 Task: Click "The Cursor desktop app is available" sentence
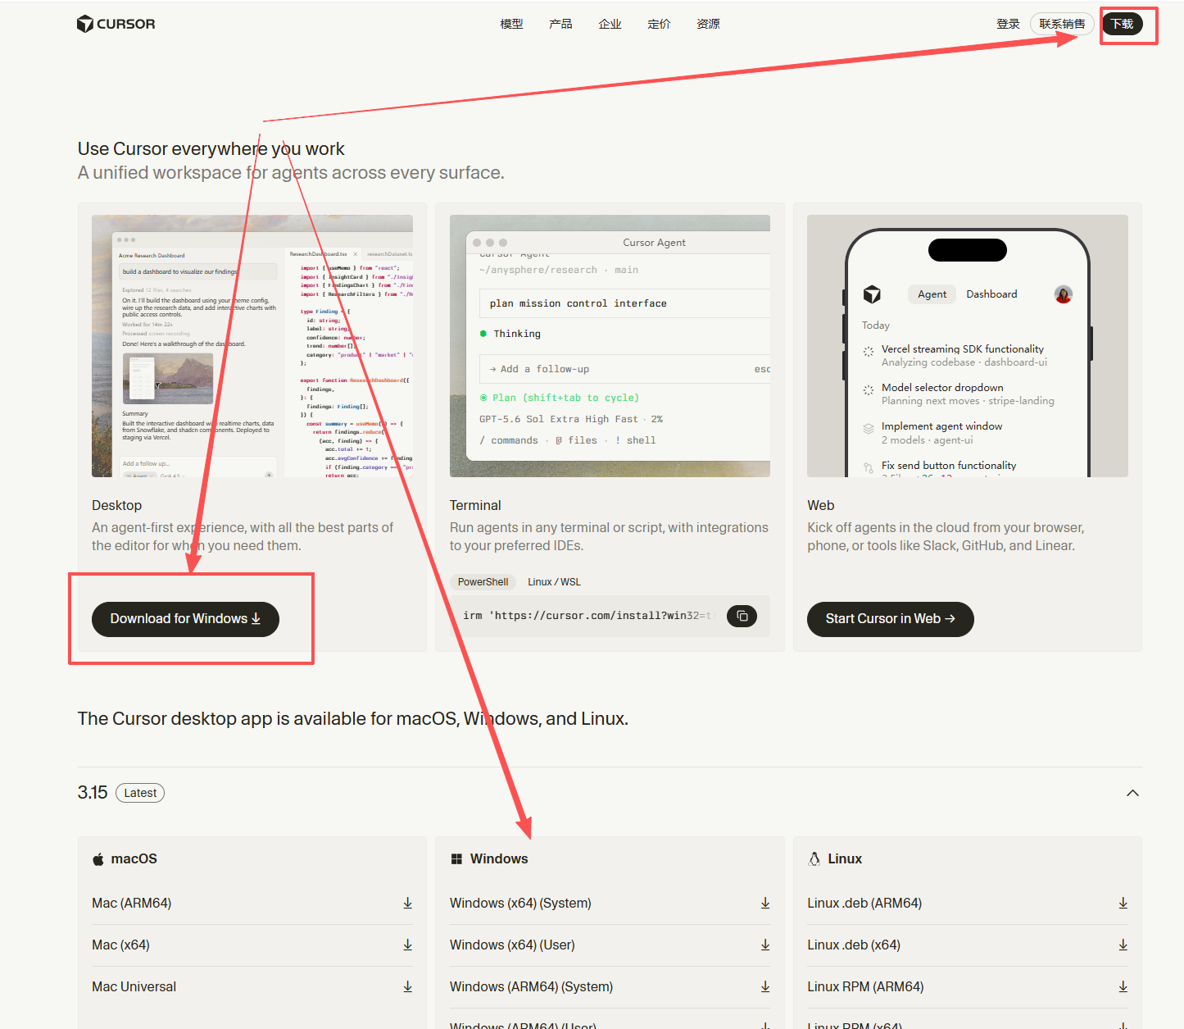[353, 719]
